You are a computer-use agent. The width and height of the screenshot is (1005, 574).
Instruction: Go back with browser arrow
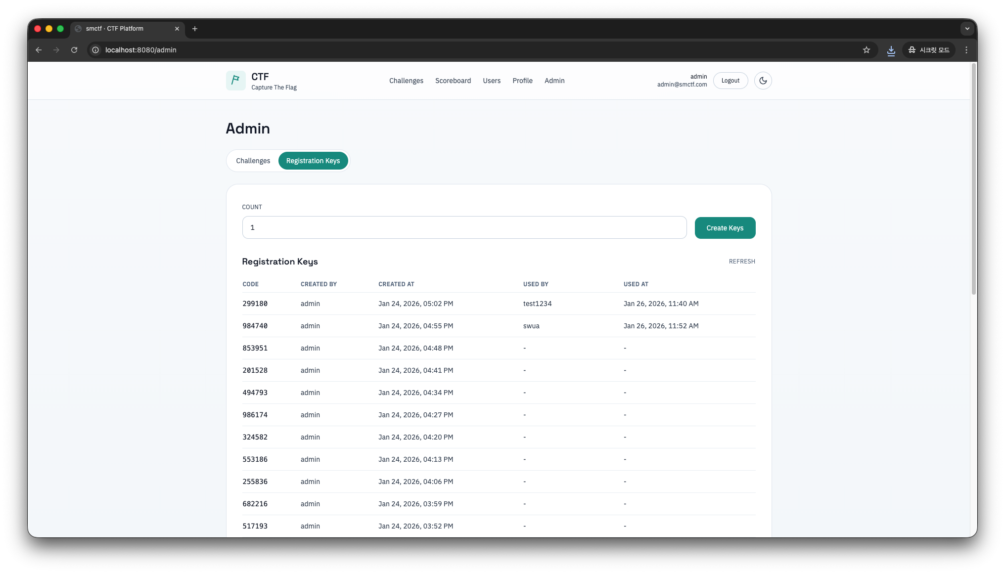click(x=39, y=50)
